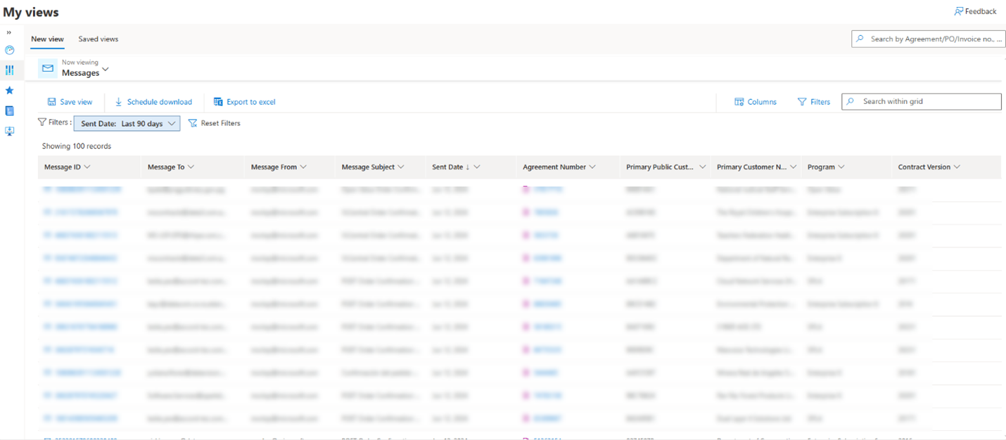Expand the left navigation pane chevrons

pos(9,32)
